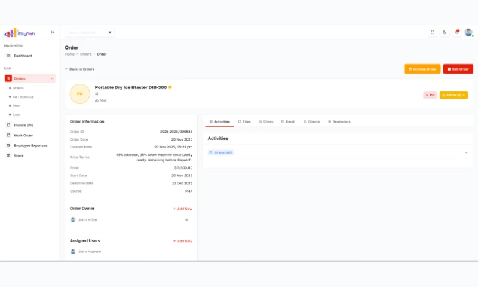Clear the search keyword field
The height and width of the screenshot is (287, 478).
pyautogui.click(x=110, y=32)
